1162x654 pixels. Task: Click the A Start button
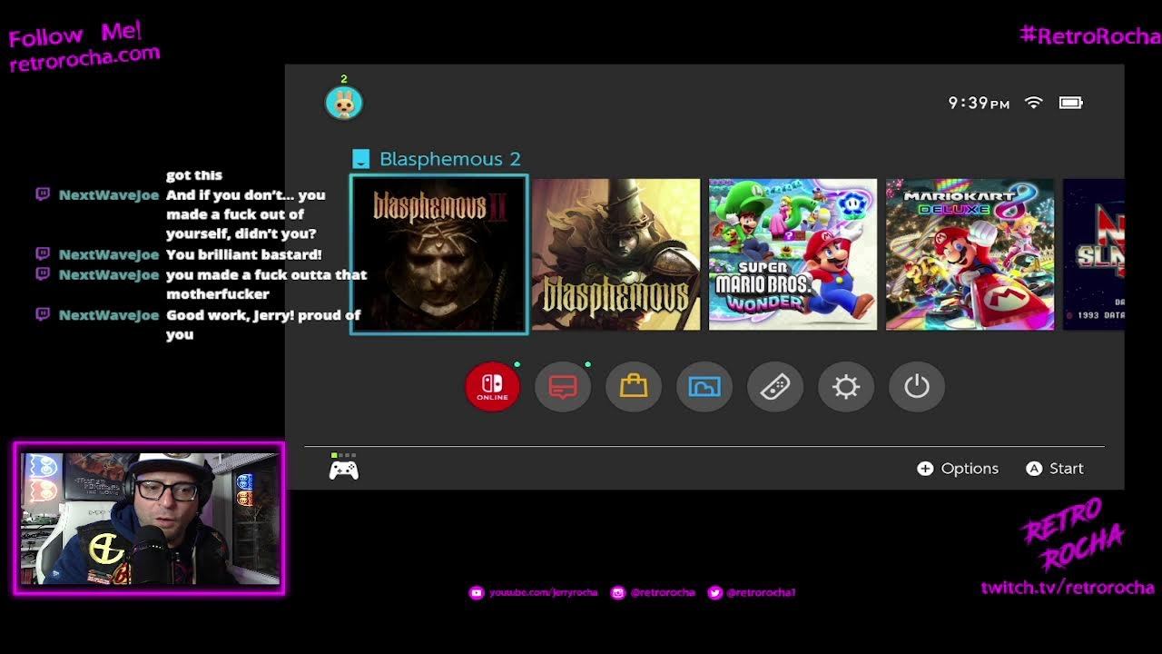point(1055,469)
